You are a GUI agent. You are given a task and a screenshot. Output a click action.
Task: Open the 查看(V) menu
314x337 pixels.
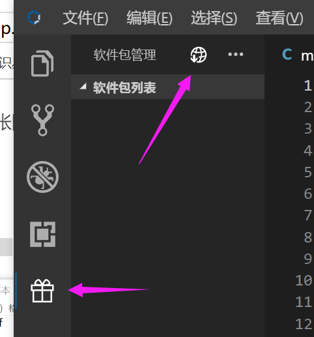(279, 18)
